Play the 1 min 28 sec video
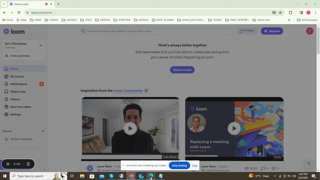 point(130,128)
